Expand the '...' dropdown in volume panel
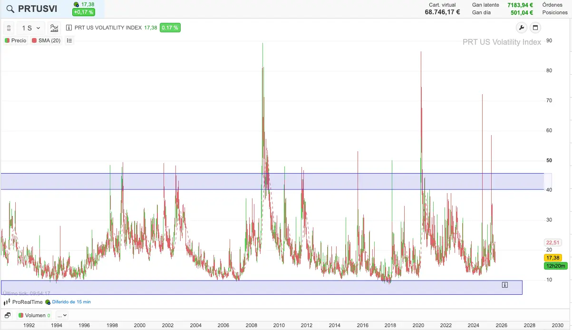572x330 pixels. click(62, 315)
